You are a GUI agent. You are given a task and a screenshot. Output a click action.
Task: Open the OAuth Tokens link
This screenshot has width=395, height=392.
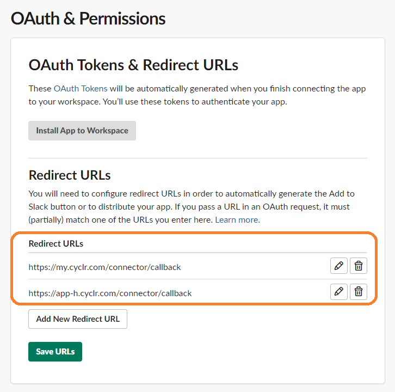(81, 89)
